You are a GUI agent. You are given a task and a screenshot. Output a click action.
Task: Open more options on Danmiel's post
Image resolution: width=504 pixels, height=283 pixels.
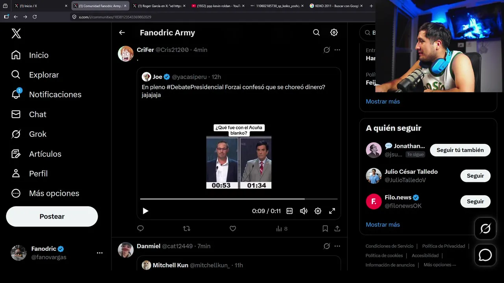click(x=337, y=246)
